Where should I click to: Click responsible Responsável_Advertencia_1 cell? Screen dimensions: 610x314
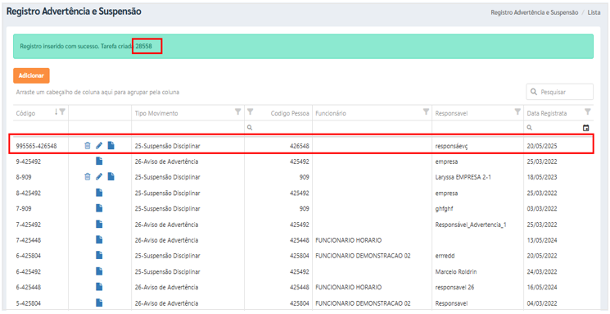(x=471, y=225)
